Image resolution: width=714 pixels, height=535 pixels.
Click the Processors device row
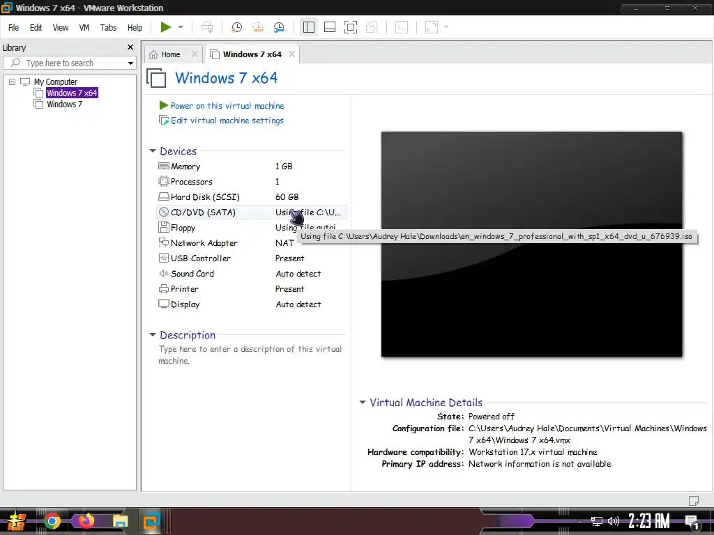(251, 182)
